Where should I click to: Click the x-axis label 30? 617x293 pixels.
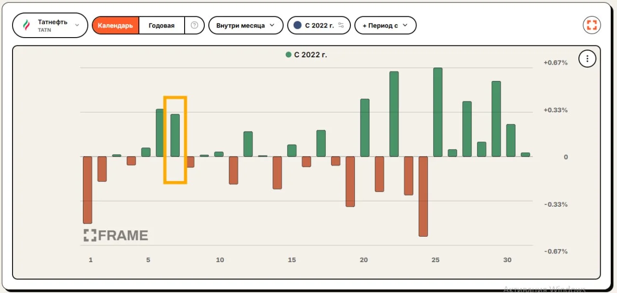[x=507, y=260]
